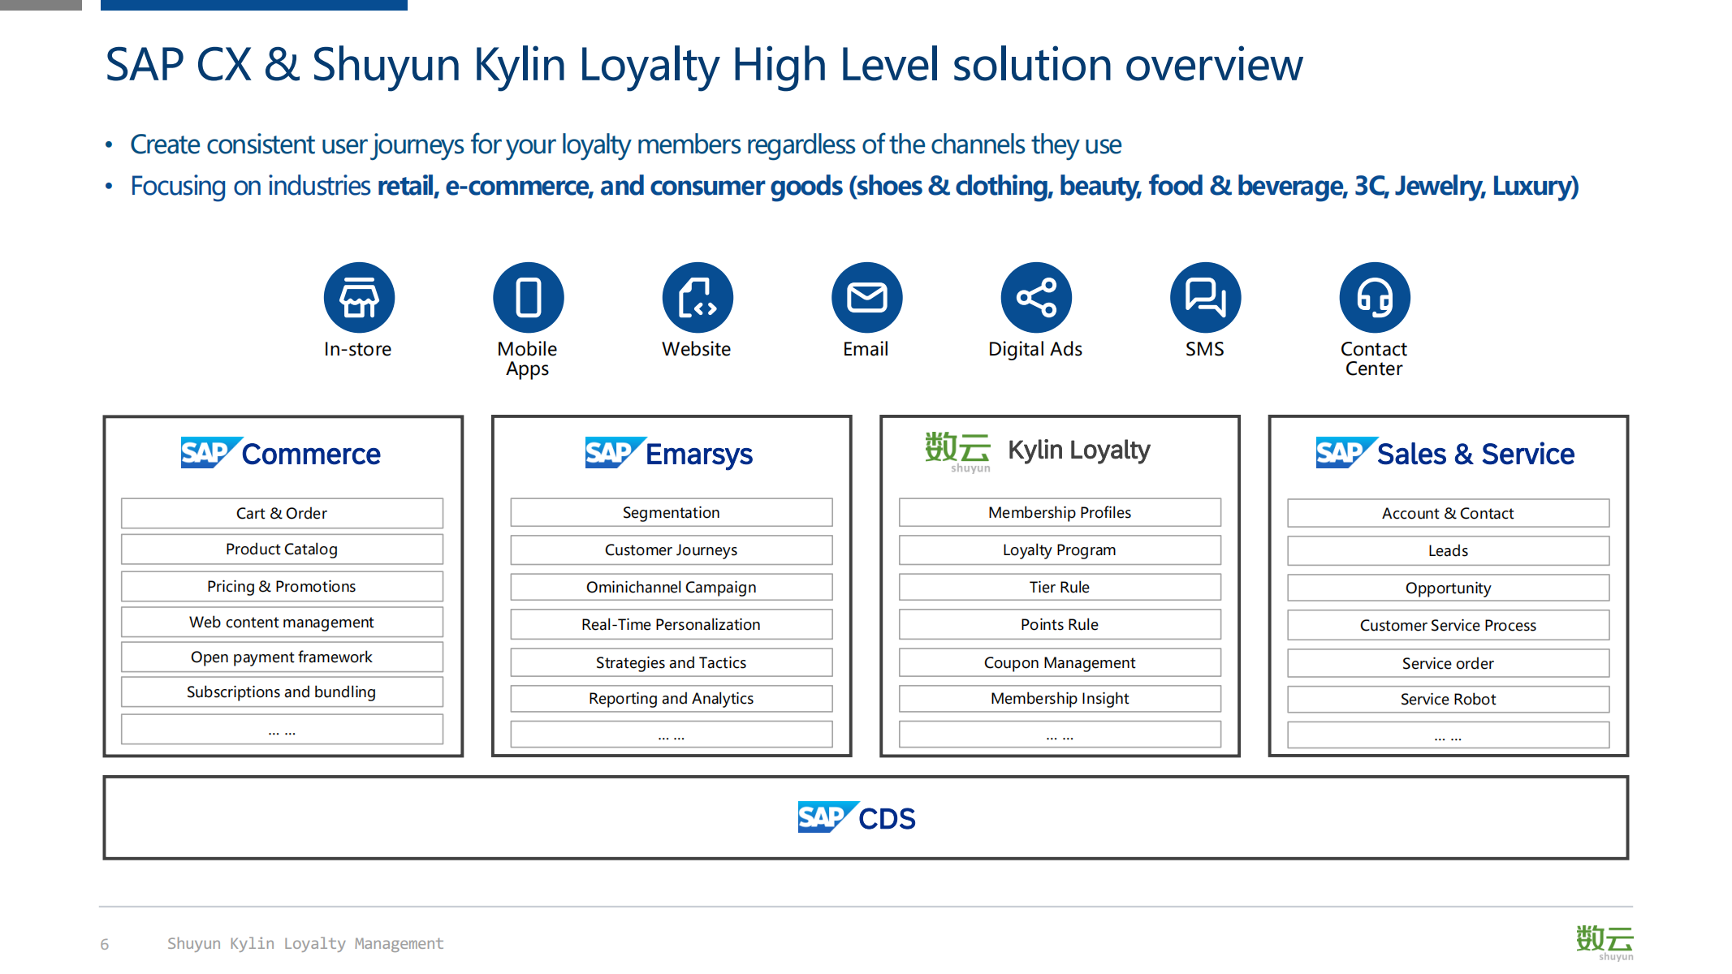The height and width of the screenshot is (974, 1732).
Task: Click the Shuyun logo in the footer
Action: click(x=1605, y=942)
